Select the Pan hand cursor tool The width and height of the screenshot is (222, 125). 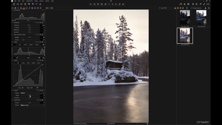click(94, 4)
